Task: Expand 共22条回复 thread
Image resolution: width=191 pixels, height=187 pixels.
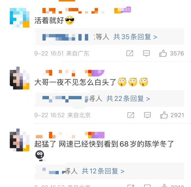Action: point(128,99)
